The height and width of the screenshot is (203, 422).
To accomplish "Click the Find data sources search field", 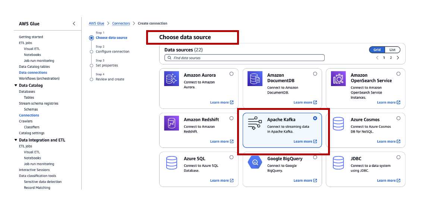I will (x=245, y=58).
